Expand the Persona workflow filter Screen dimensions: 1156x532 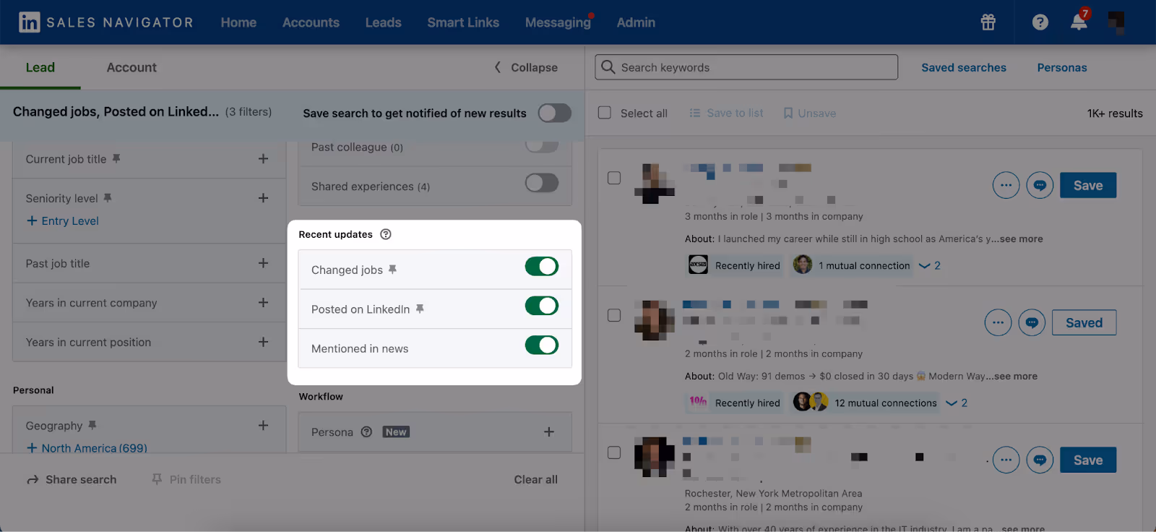(549, 432)
